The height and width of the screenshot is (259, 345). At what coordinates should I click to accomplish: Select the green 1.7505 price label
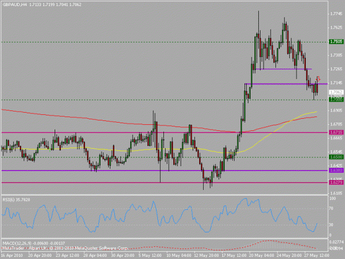[x=336, y=41]
